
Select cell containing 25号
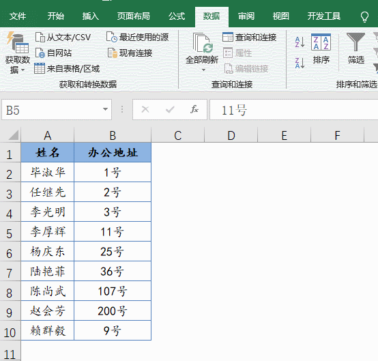pyautogui.click(x=113, y=251)
